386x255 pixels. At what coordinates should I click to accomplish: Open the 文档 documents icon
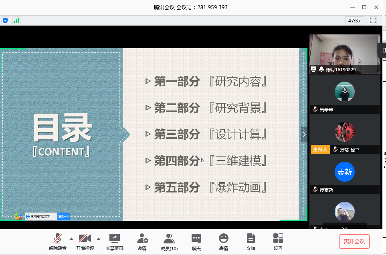click(x=251, y=241)
